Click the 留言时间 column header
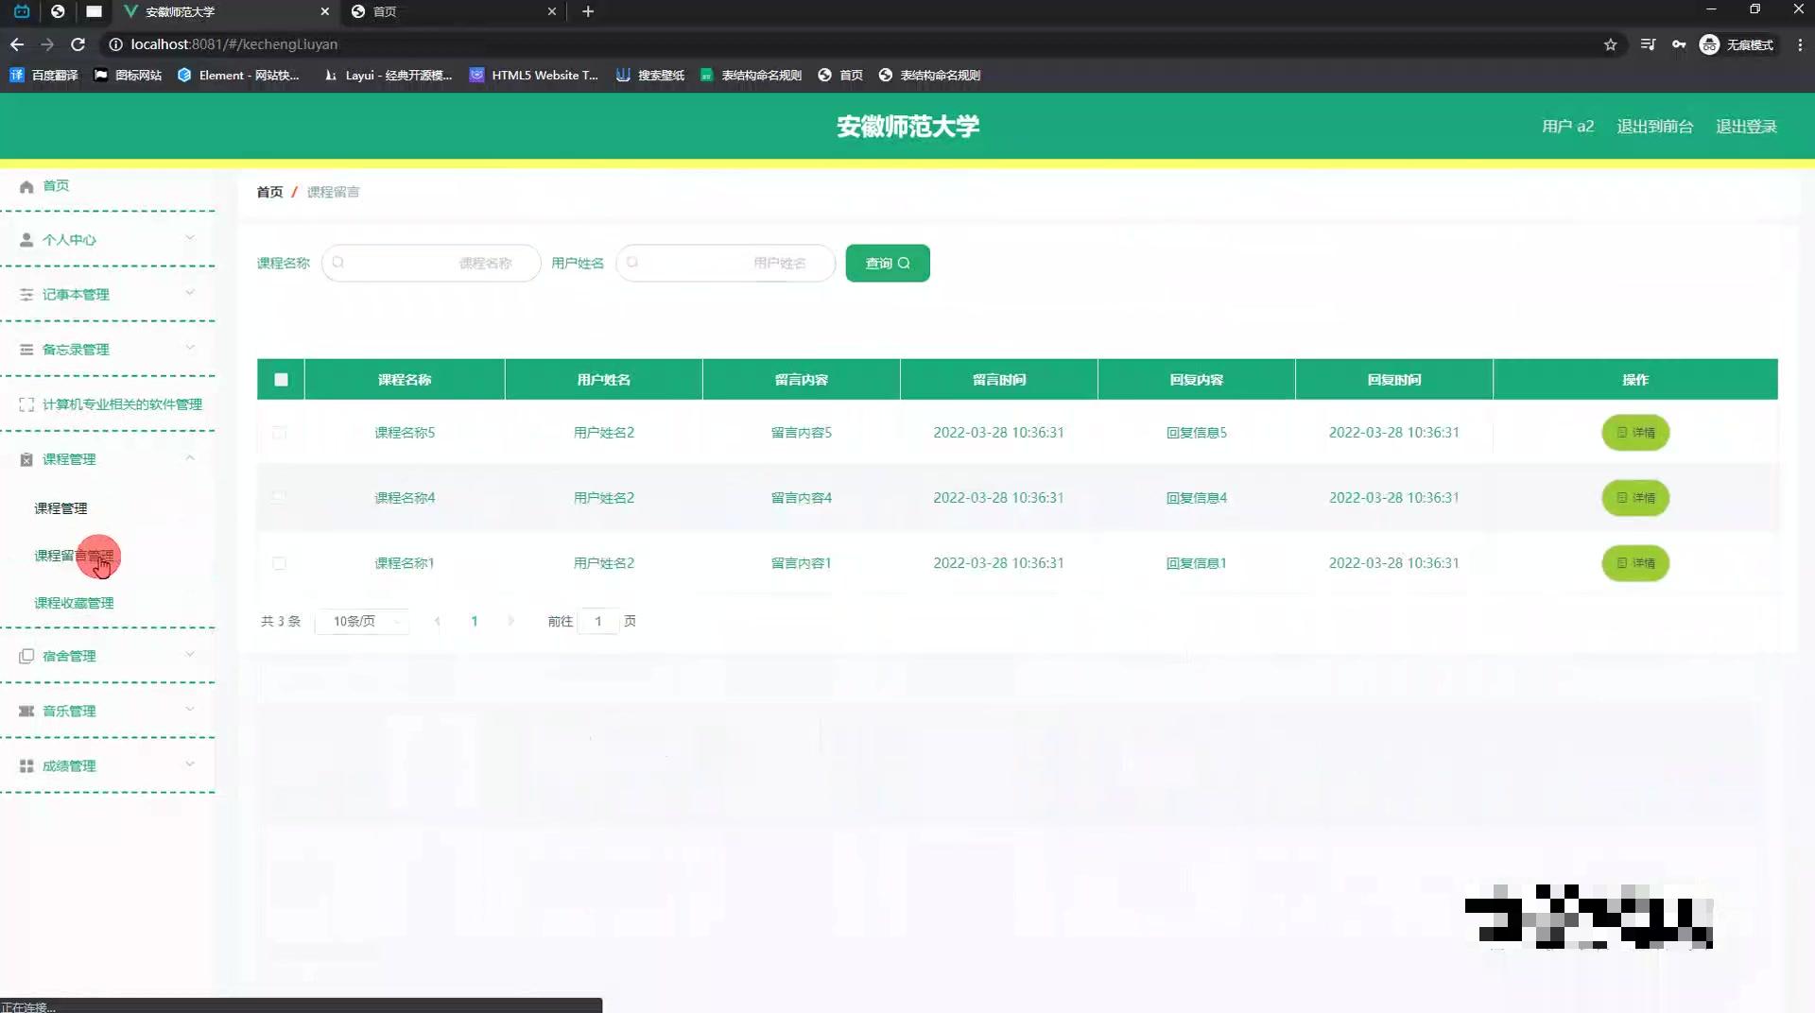The image size is (1815, 1013). pos(999,380)
